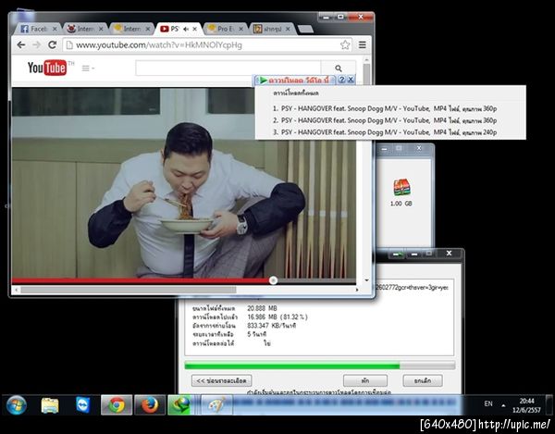Click the YouTube search magnifier button
This screenshot has width=555, height=434.
[x=339, y=68]
